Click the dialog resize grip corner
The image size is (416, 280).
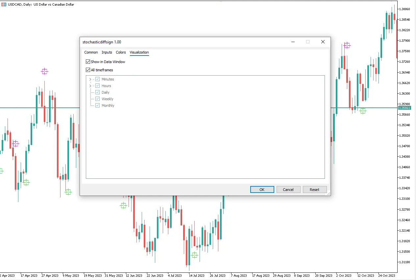pyautogui.click(x=328, y=194)
